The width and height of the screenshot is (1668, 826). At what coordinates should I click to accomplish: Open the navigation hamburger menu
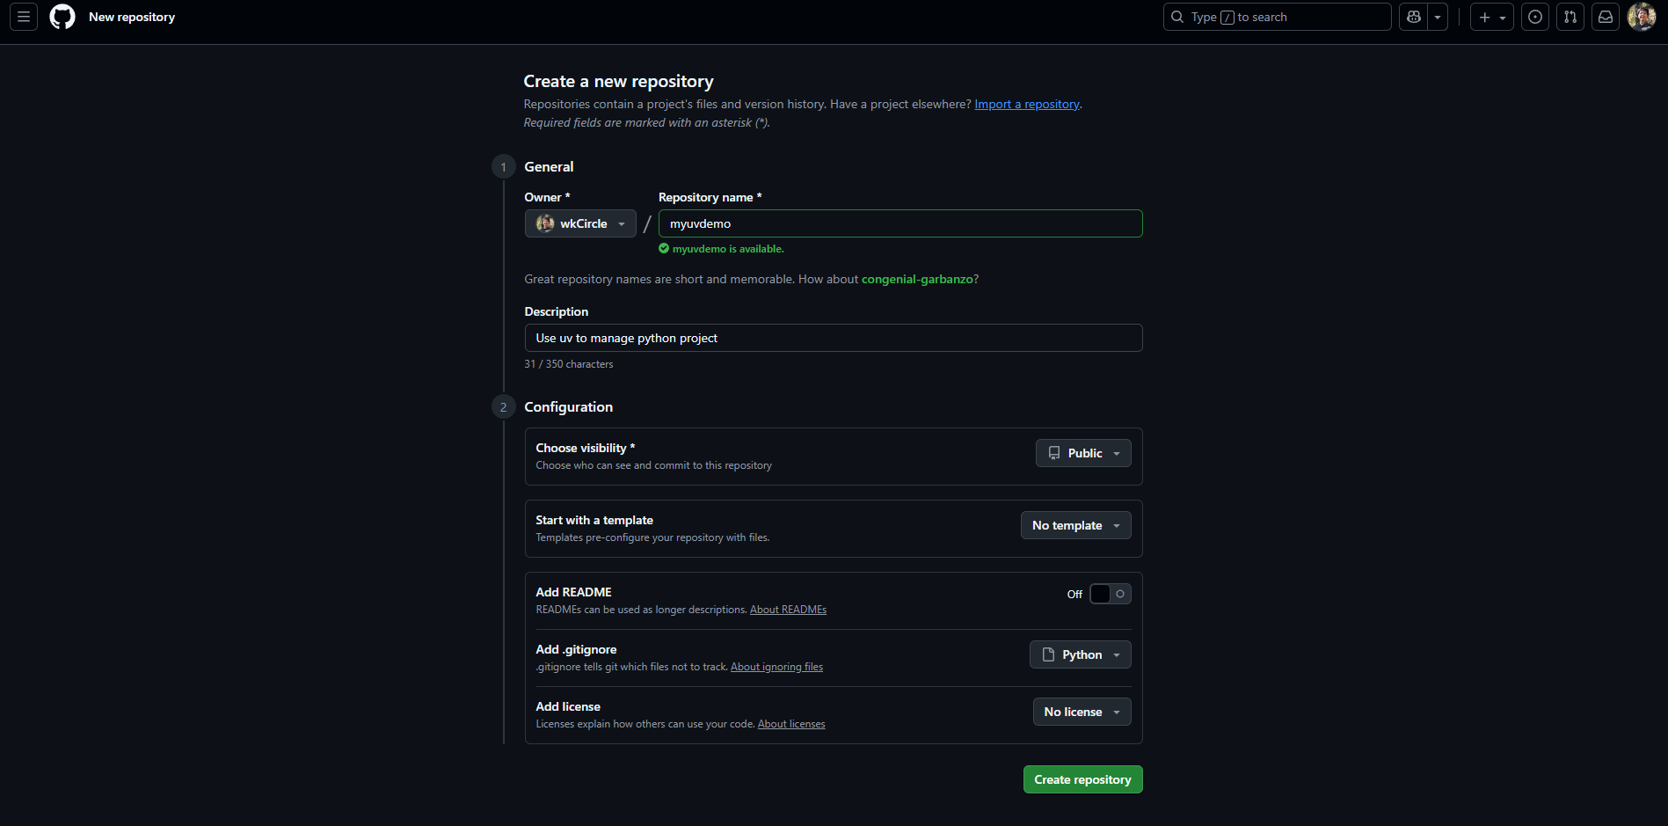(23, 16)
